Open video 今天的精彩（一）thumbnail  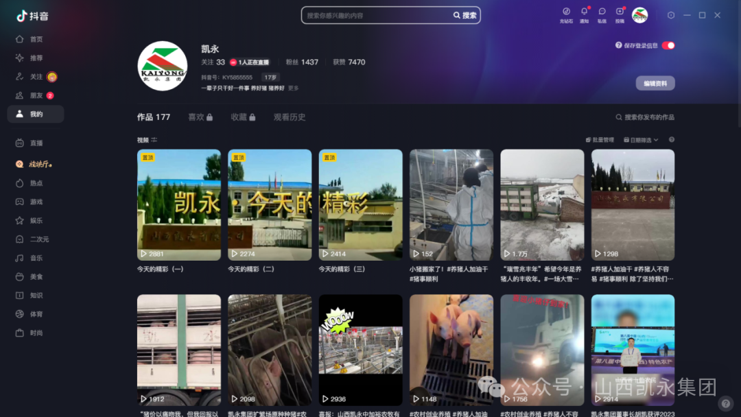[x=178, y=205]
